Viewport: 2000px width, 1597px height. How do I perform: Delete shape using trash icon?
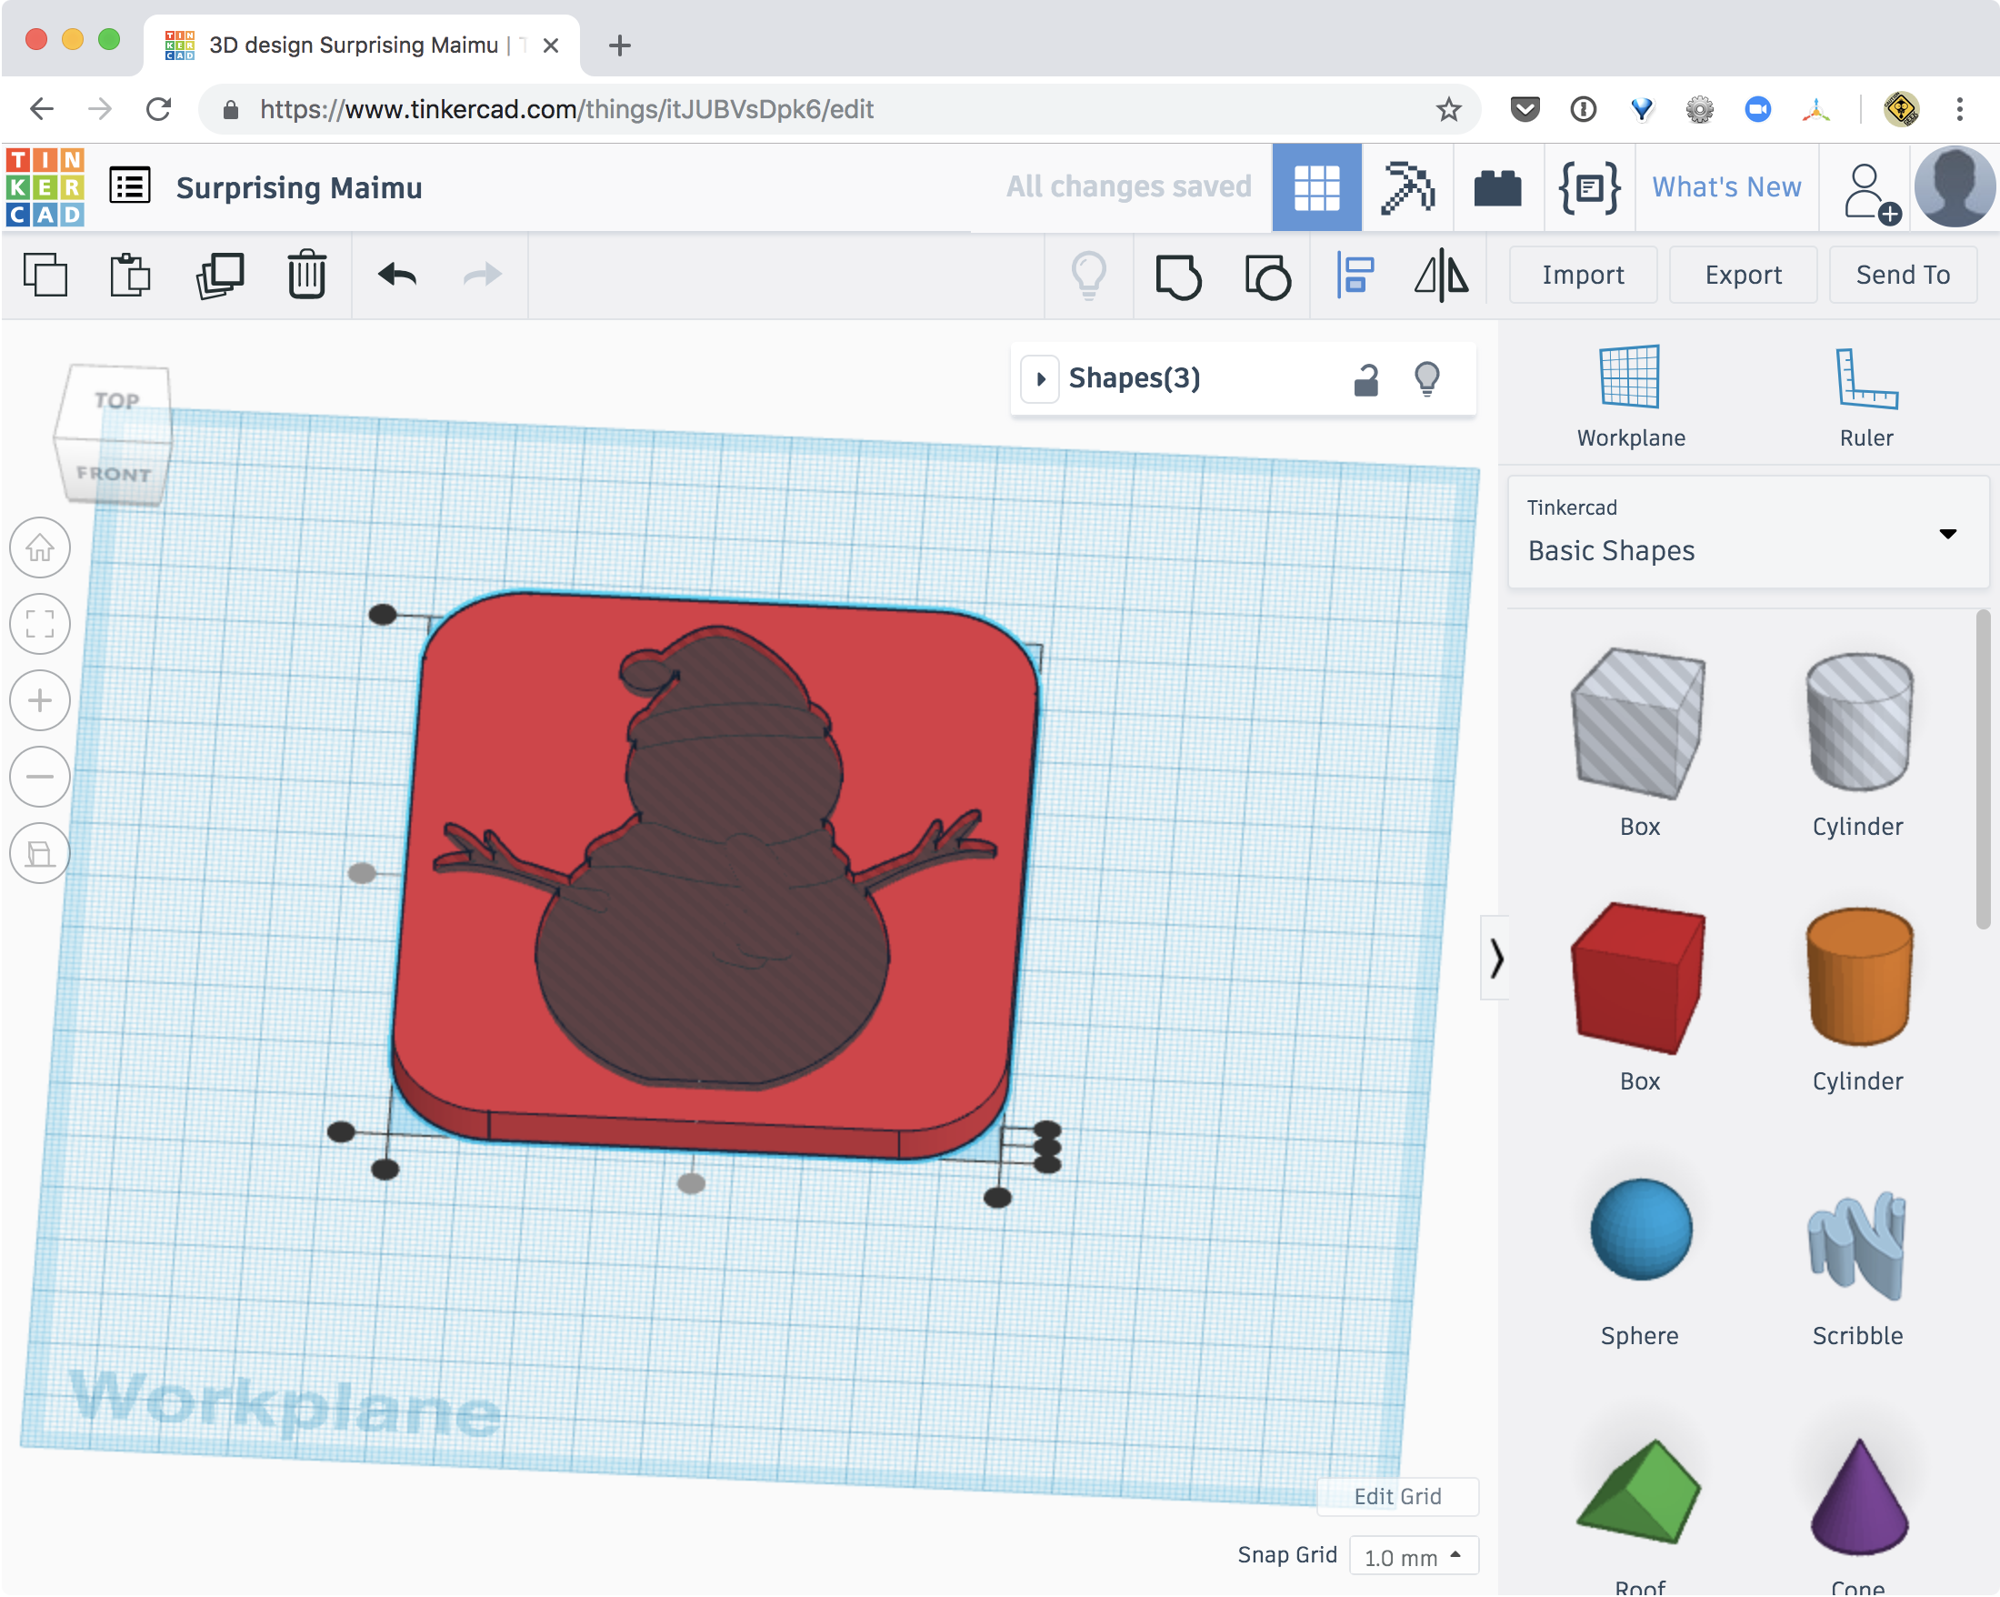(306, 275)
